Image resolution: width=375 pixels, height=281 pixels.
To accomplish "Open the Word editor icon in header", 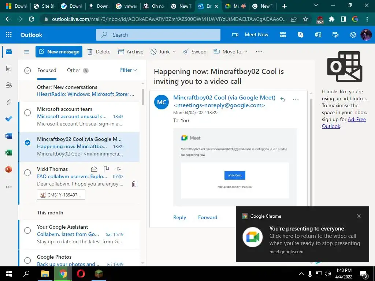I will pyautogui.click(x=318, y=35).
